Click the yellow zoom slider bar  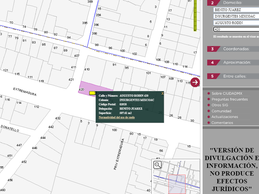click(195, 15)
